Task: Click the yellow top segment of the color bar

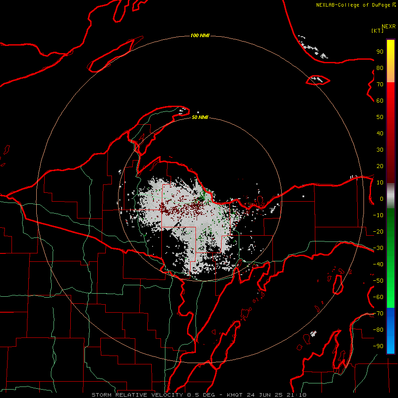Action: pyautogui.click(x=390, y=61)
